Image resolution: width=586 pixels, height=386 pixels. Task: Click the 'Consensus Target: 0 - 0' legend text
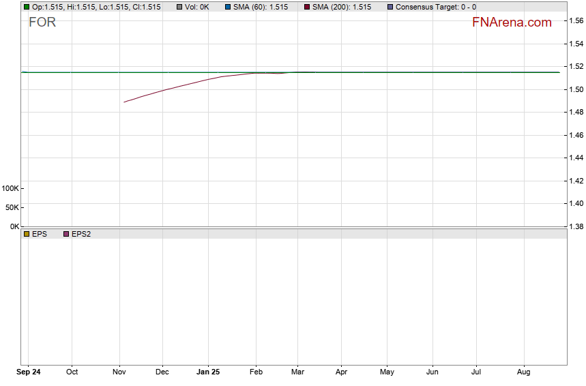(435, 7)
